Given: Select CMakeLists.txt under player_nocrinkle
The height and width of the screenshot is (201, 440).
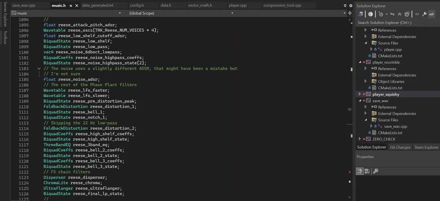Looking at the screenshot, I should point(390,88).
